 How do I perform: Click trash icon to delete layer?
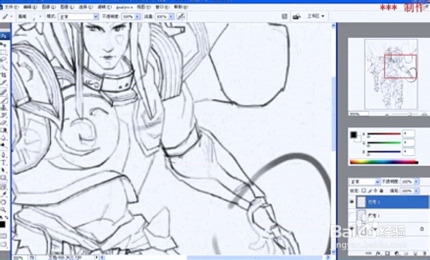point(424,253)
